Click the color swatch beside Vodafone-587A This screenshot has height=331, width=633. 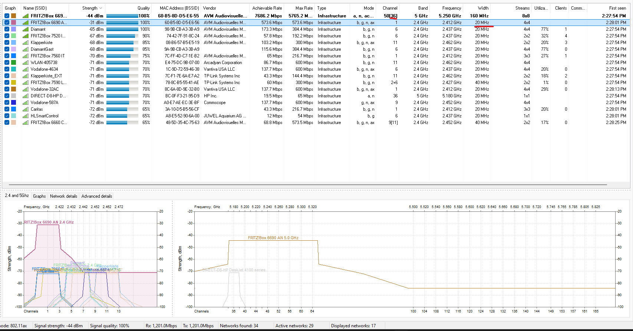point(14,103)
